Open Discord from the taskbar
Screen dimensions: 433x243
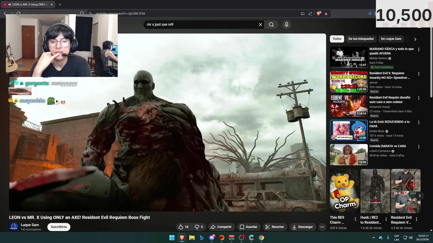pos(212,238)
